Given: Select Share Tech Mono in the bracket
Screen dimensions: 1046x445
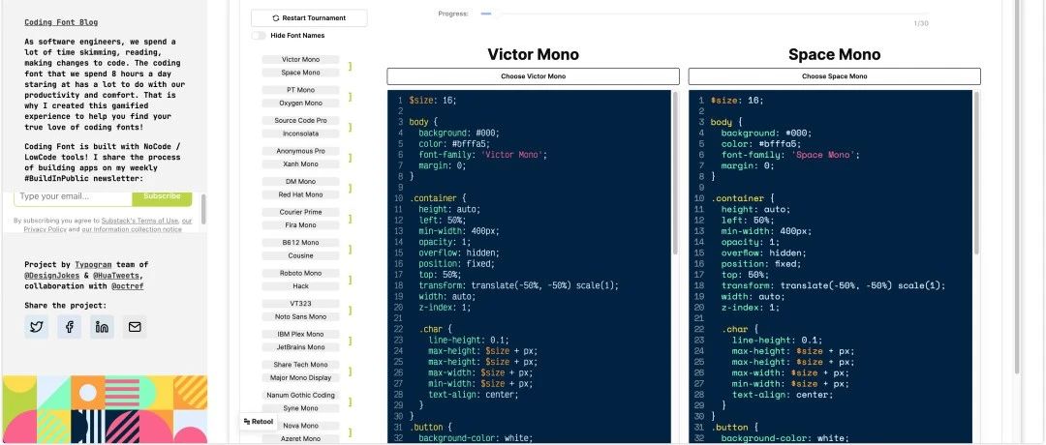Looking at the screenshot, I should pyautogui.click(x=301, y=365).
